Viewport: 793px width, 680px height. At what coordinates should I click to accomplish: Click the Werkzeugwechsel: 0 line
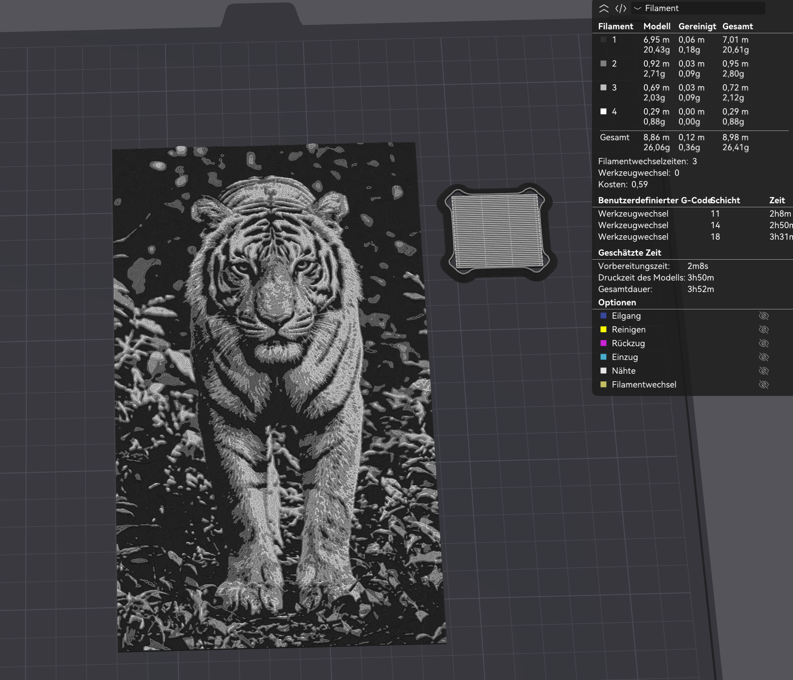(639, 173)
